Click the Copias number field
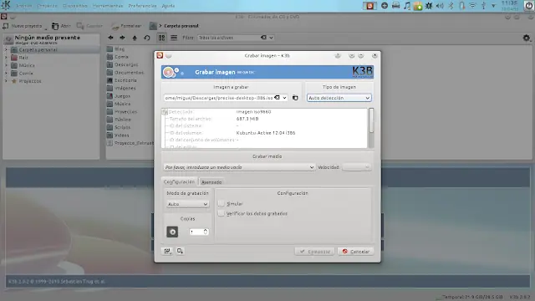The image size is (535, 301). tap(196, 232)
